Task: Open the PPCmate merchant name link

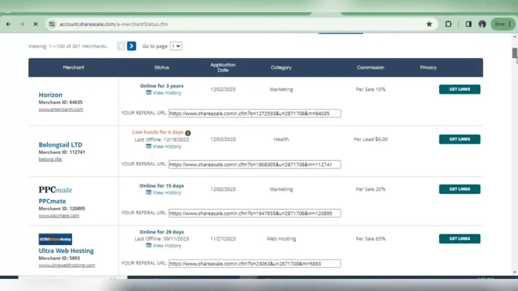Action: (x=52, y=201)
